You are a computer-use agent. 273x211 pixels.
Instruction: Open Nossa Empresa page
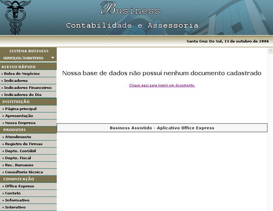coord(28,123)
